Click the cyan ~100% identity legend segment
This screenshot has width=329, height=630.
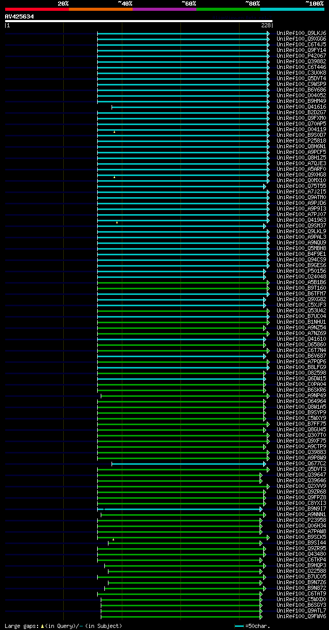pos(292,9)
